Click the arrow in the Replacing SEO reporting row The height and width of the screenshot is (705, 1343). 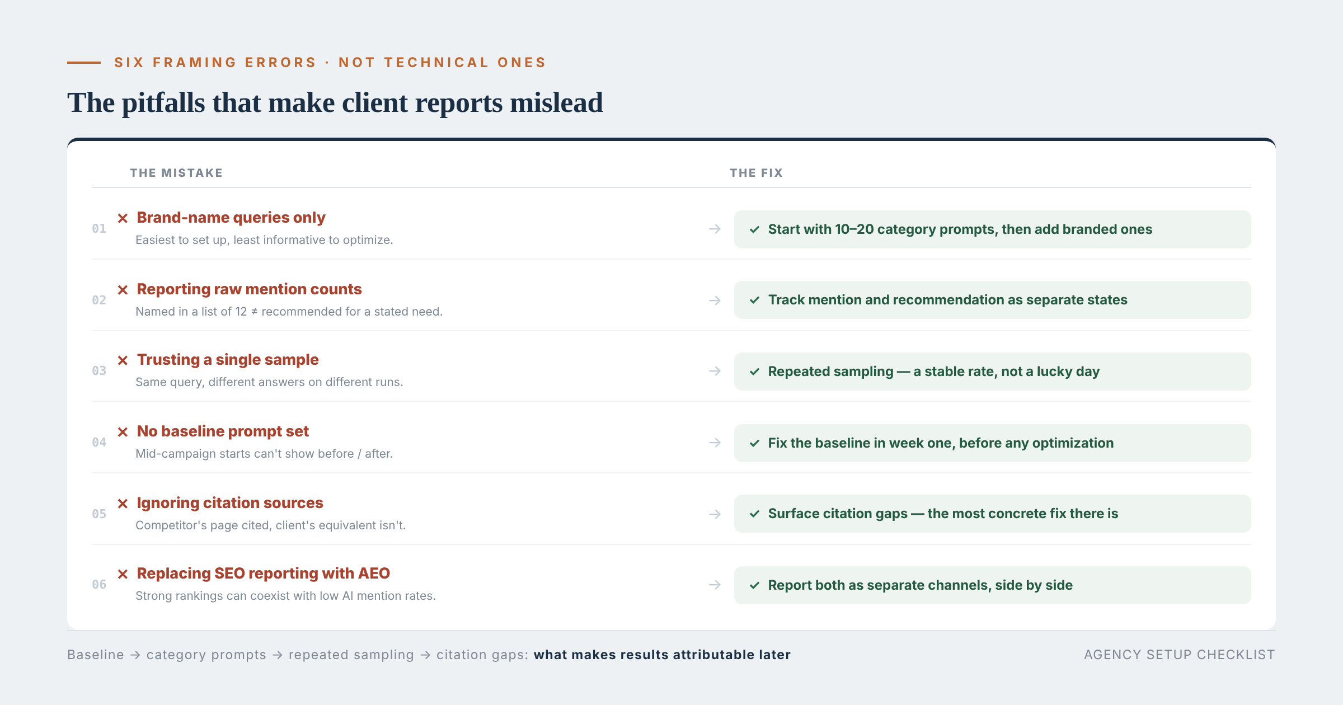click(715, 585)
